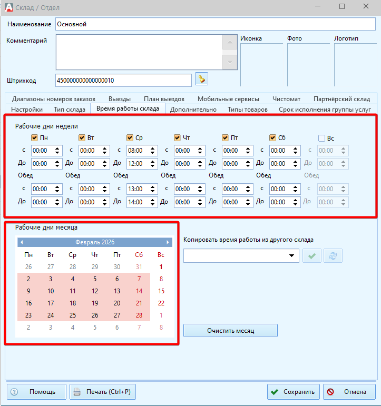The image size is (381, 406).
Task: Switch to Выезды tab
Action: pyautogui.click(x=120, y=99)
